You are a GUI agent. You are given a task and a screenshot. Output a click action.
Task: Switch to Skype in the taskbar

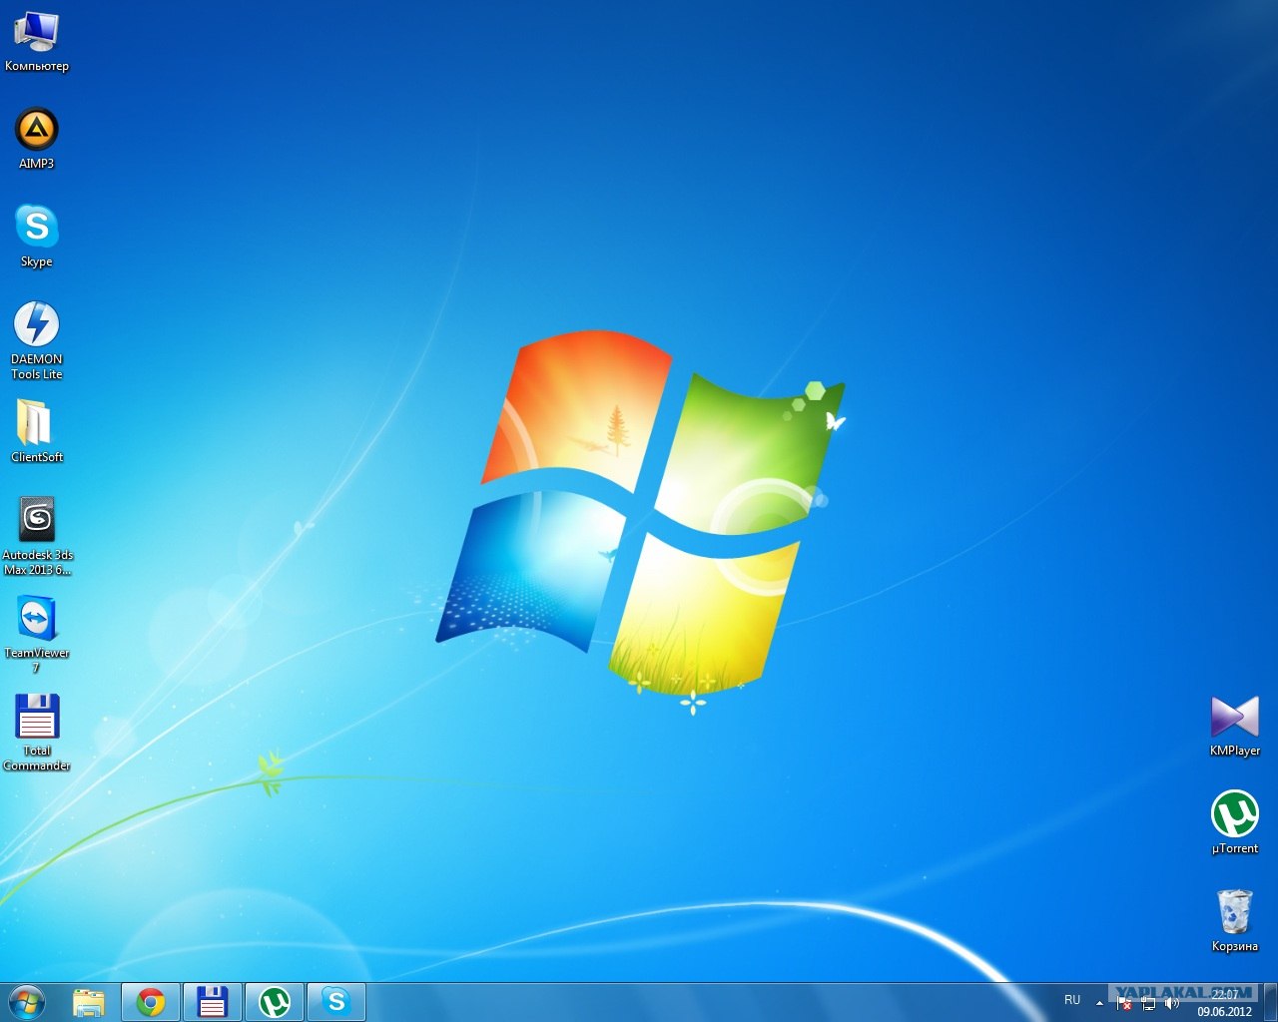coord(336,1002)
